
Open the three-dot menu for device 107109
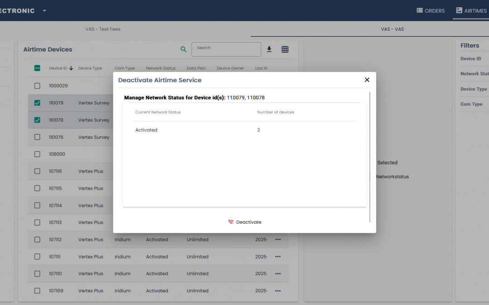278,291
